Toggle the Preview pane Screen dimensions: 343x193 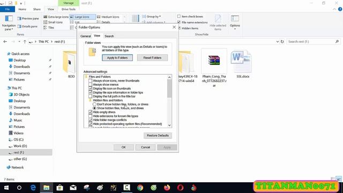click(x=28, y=19)
